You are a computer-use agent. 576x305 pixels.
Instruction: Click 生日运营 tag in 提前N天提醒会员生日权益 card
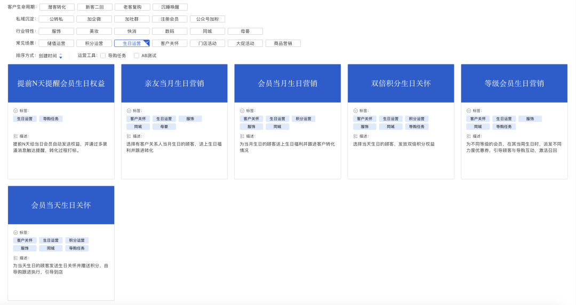[25, 119]
